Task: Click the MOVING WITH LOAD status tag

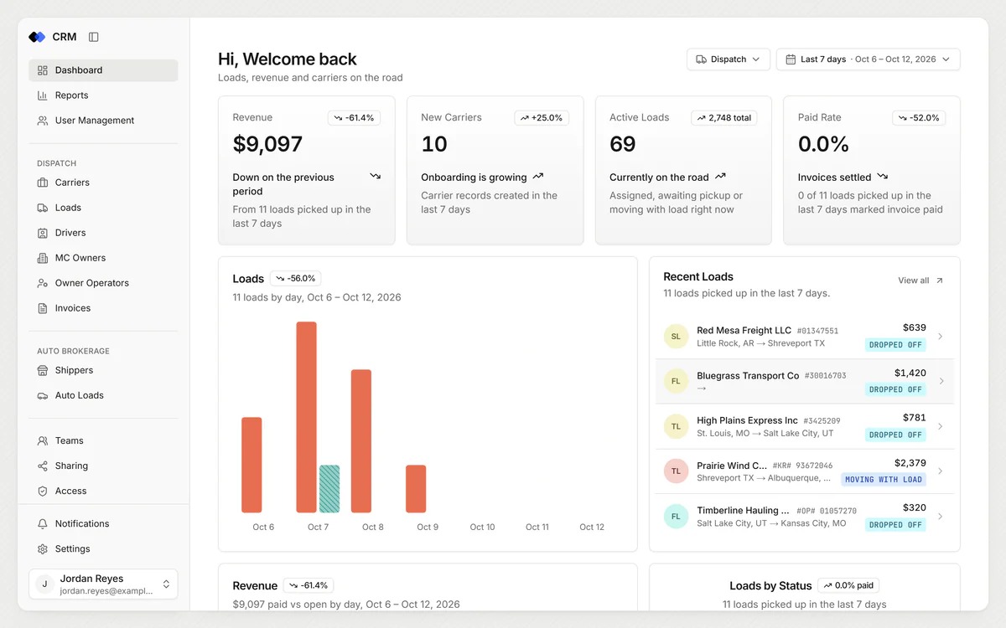Action: coord(884,480)
